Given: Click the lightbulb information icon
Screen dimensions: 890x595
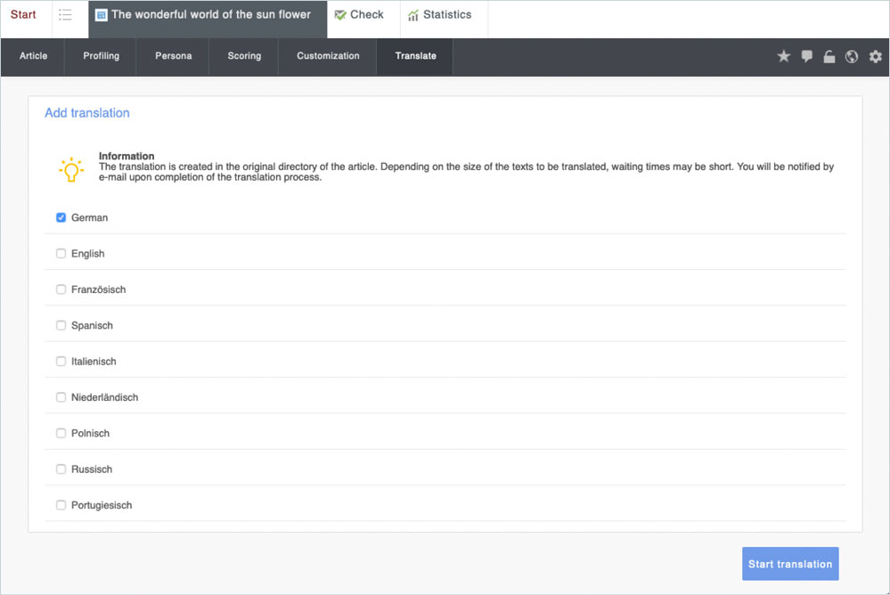Looking at the screenshot, I should [x=71, y=169].
